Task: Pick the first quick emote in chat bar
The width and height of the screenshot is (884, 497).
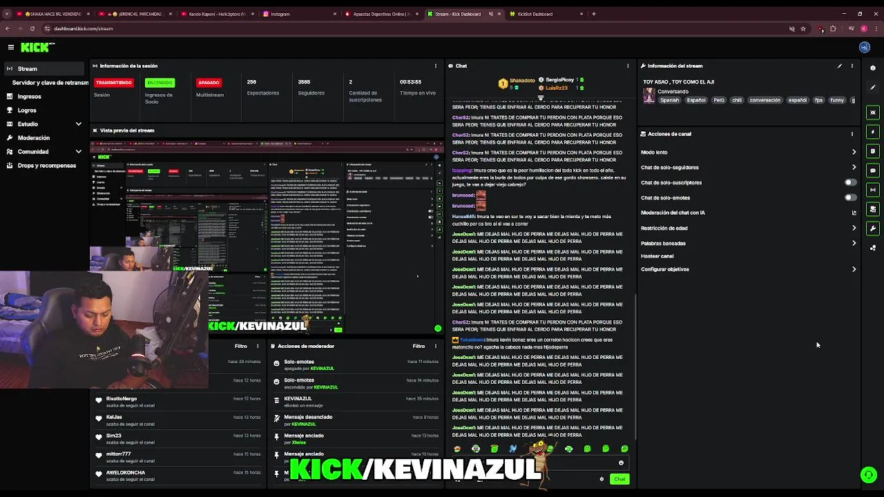Action: (x=457, y=449)
